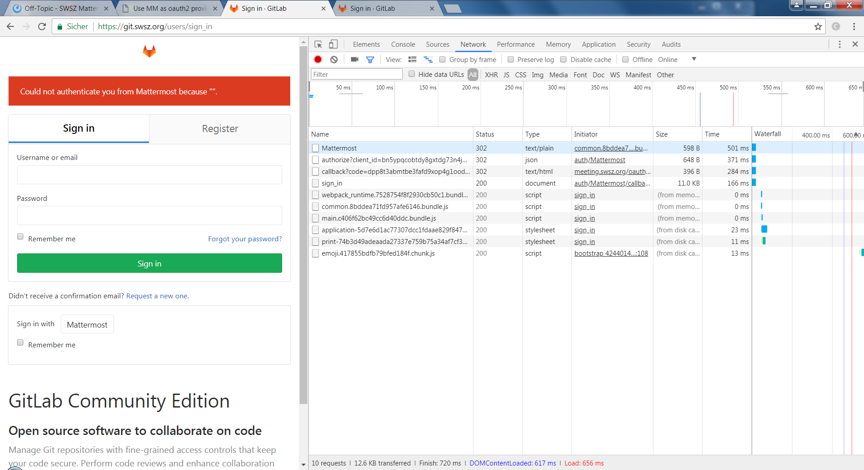Screen dimensions: 864x470
Task: Activate the DevTools inspect element picker
Action: point(318,44)
